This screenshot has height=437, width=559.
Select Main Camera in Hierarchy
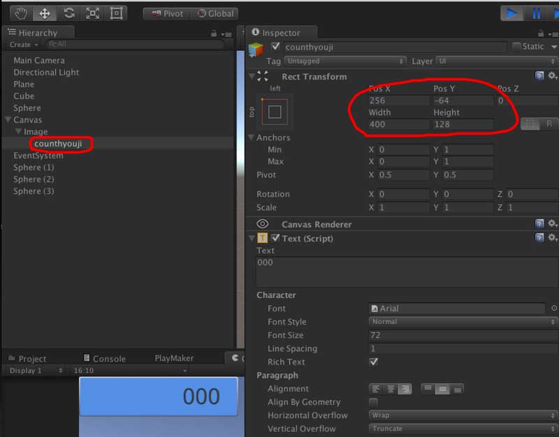(x=39, y=61)
